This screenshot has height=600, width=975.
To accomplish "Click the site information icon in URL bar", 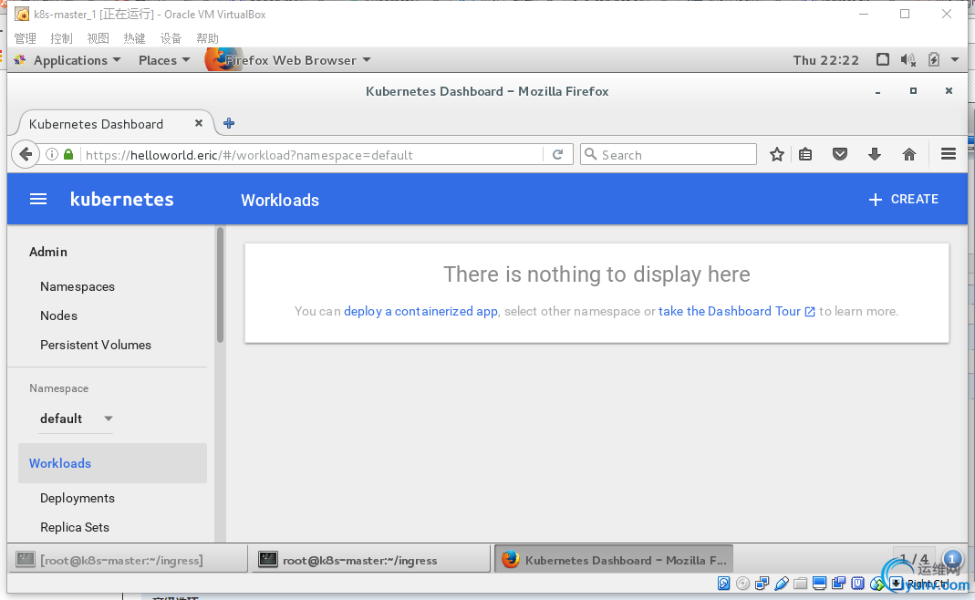I will [x=52, y=154].
